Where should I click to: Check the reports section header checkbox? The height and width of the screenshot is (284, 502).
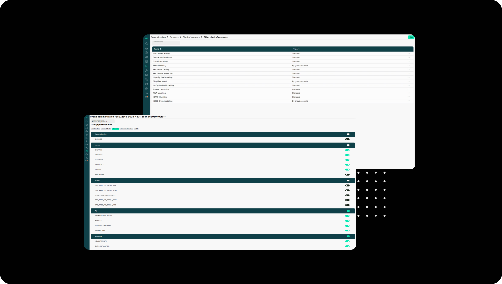tap(348, 145)
